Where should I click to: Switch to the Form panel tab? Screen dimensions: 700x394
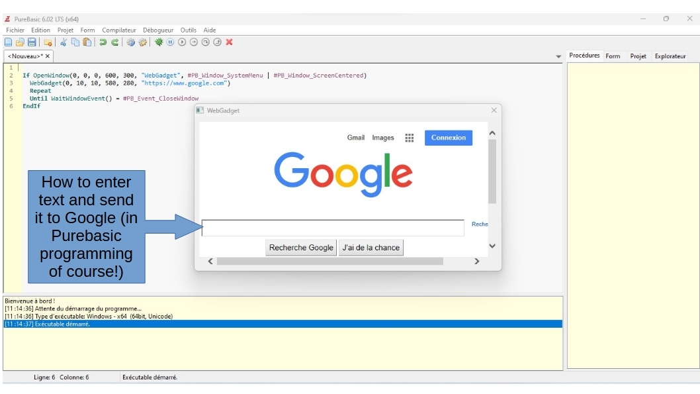coord(613,56)
